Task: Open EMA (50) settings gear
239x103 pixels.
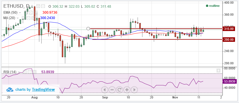Action: (x=31, y=13)
